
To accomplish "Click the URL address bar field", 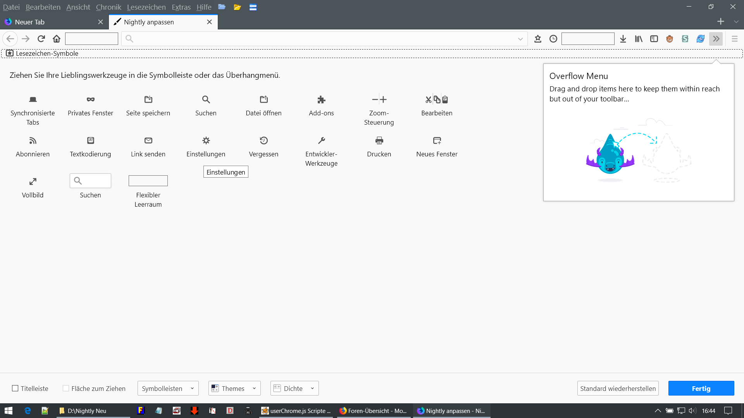I will pos(324,39).
